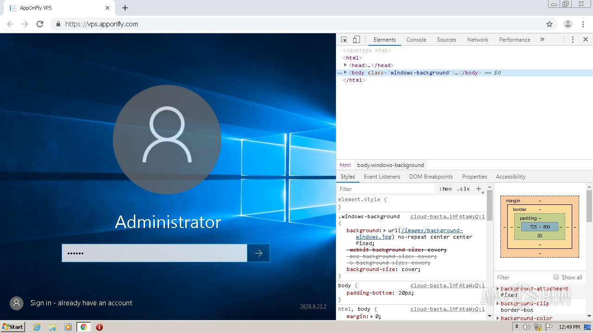Click the browser reload button

40,24
